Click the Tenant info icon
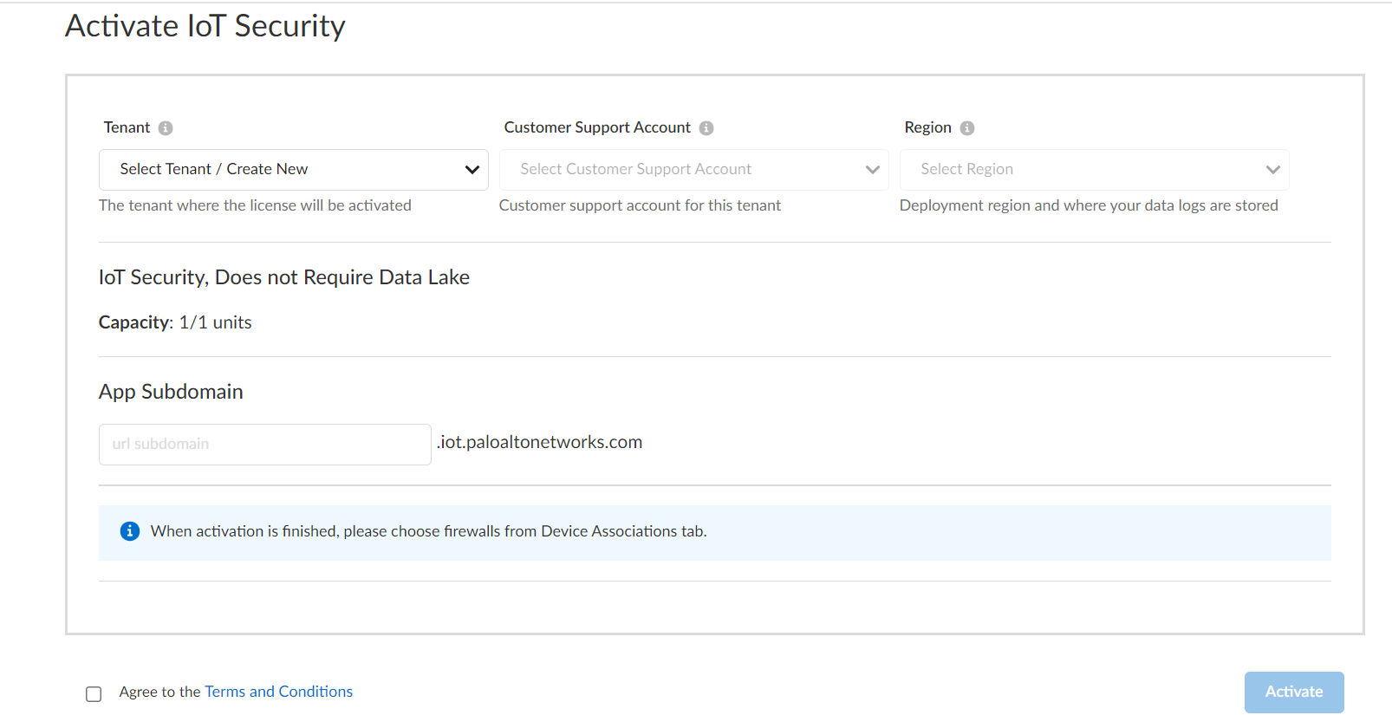Image resolution: width=1392 pixels, height=715 pixels. 166,128
